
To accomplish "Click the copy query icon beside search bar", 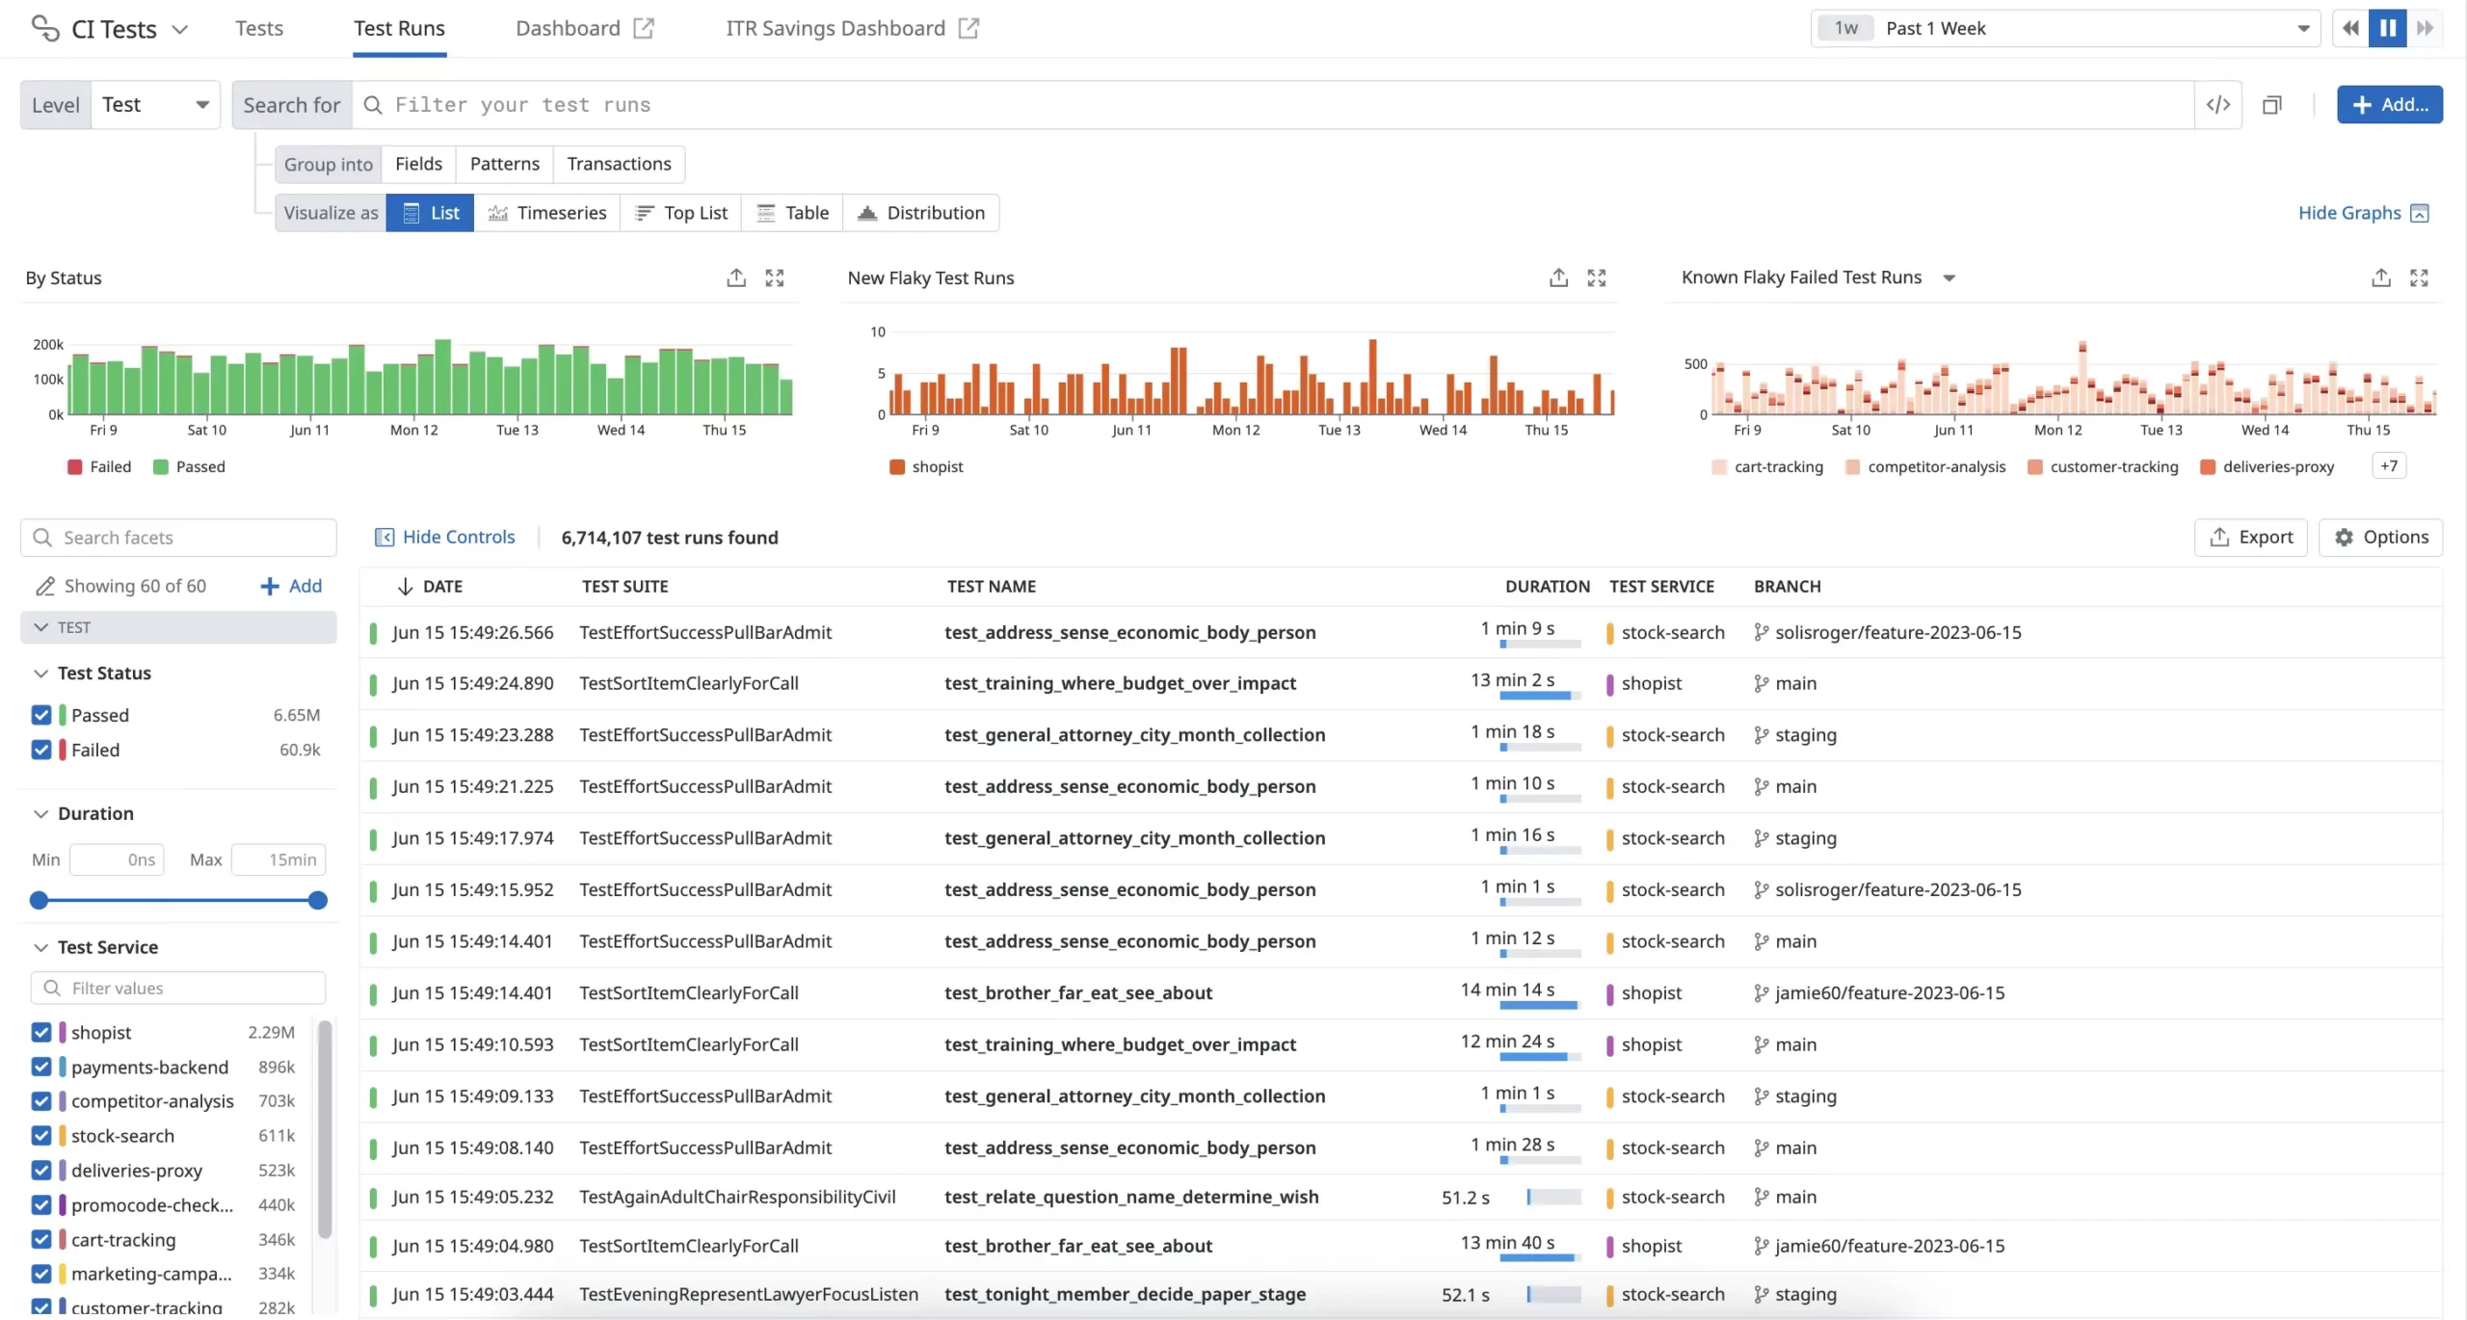I will 2272,104.
